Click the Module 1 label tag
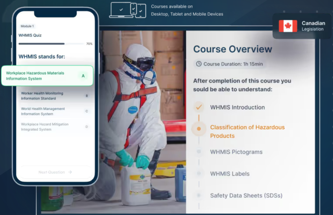Viewport: 333px width, 215px height. click(27, 26)
